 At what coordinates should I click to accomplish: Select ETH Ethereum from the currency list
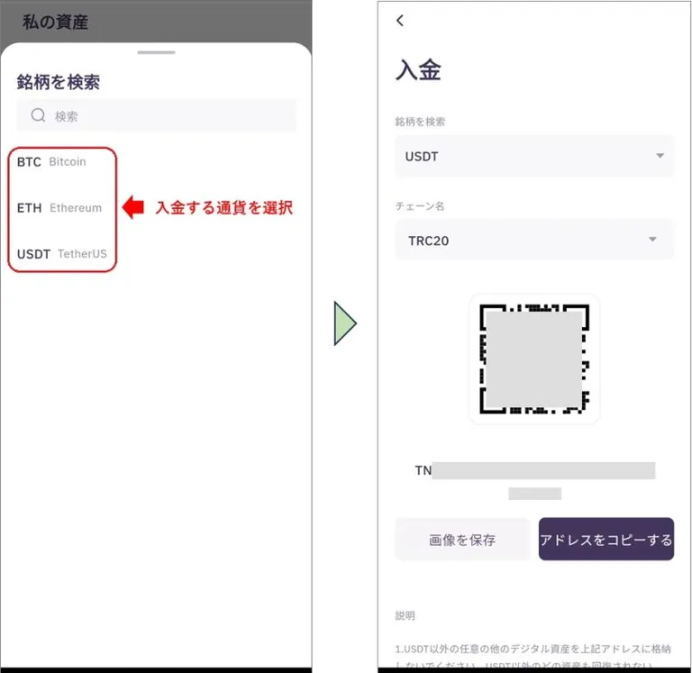click(59, 208)
